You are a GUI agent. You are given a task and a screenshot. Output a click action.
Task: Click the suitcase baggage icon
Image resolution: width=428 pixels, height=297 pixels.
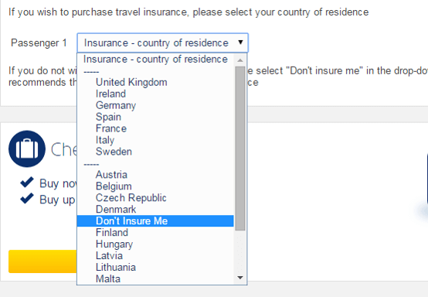coord(27,149)
